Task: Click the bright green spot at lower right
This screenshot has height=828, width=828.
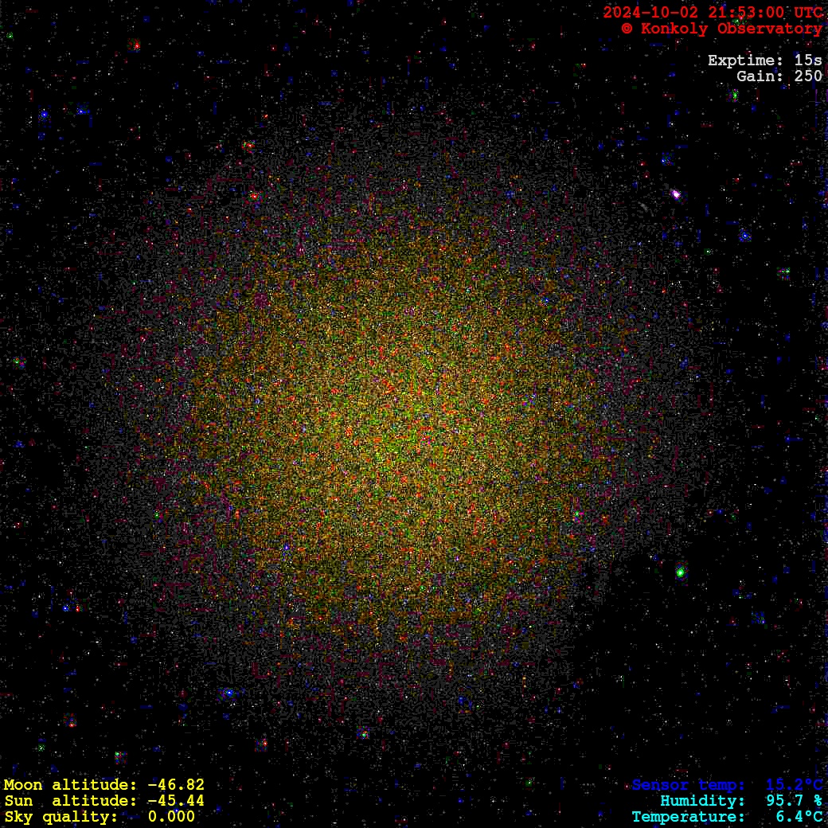Action: (x=681, y=571)
